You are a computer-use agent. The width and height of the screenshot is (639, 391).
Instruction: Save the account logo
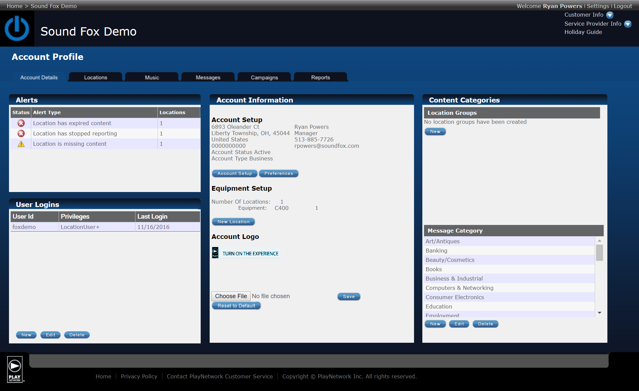pos(349,296)
